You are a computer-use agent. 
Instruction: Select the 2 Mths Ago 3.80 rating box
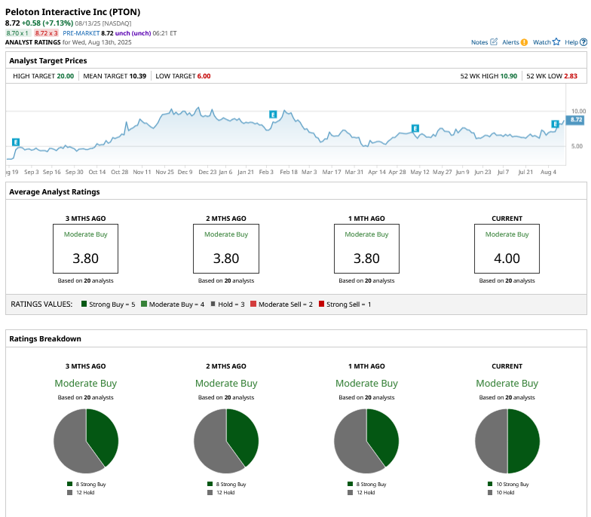click(226, 249)
